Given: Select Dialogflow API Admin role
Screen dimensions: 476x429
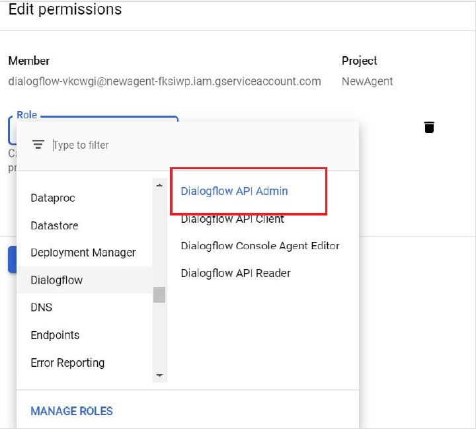Looking at the screenshot, I should (235, 191).
